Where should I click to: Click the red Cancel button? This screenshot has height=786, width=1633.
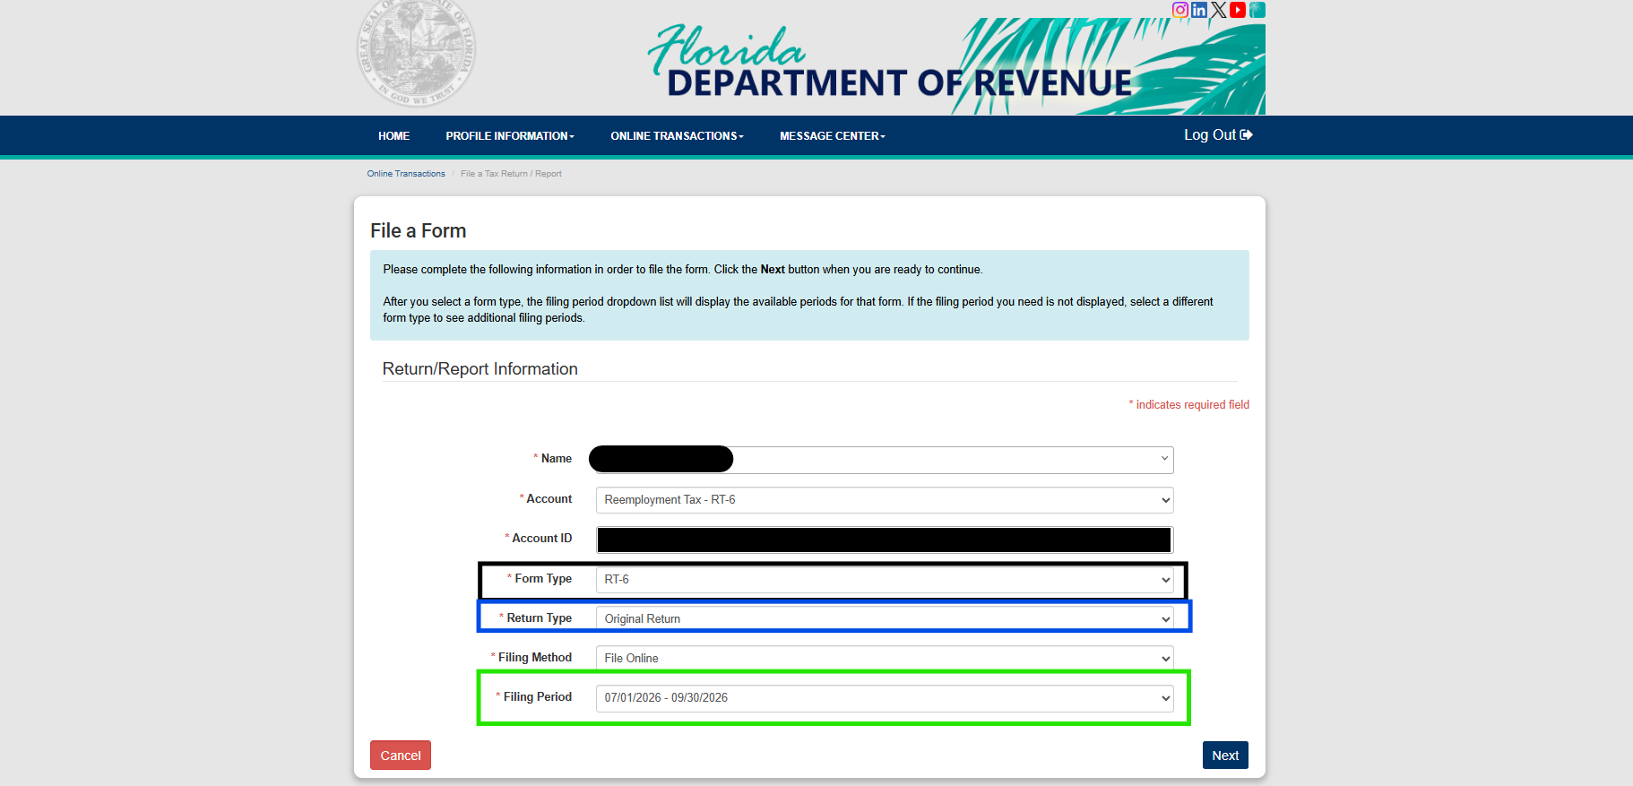(x=401, y=756)
